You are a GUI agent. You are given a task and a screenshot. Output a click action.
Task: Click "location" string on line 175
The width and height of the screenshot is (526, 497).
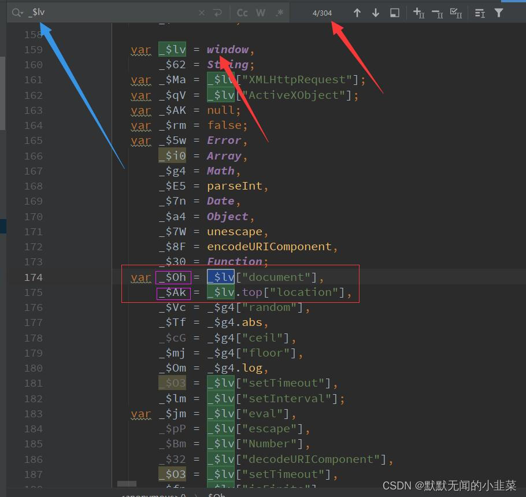(x=304, y=292)
